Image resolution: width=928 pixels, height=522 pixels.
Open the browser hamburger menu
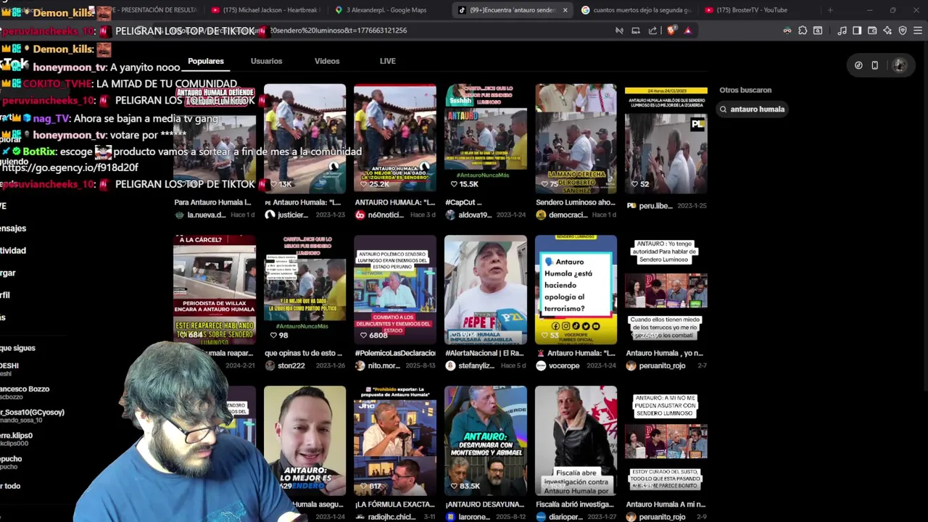(x=918, y=30)
